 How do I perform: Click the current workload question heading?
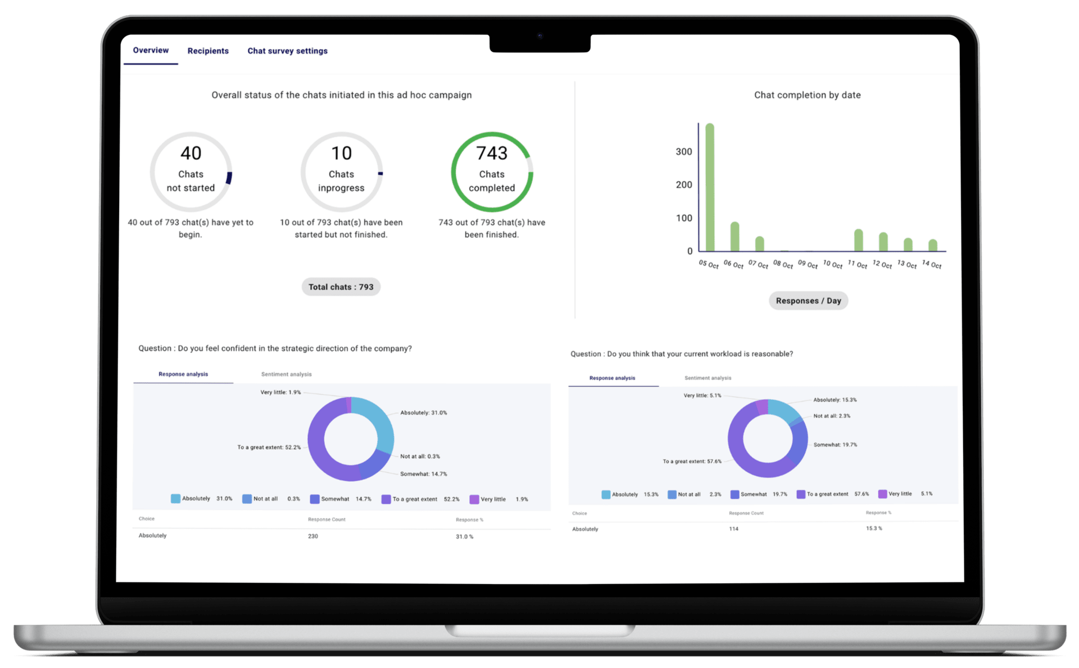coord(682,354)
